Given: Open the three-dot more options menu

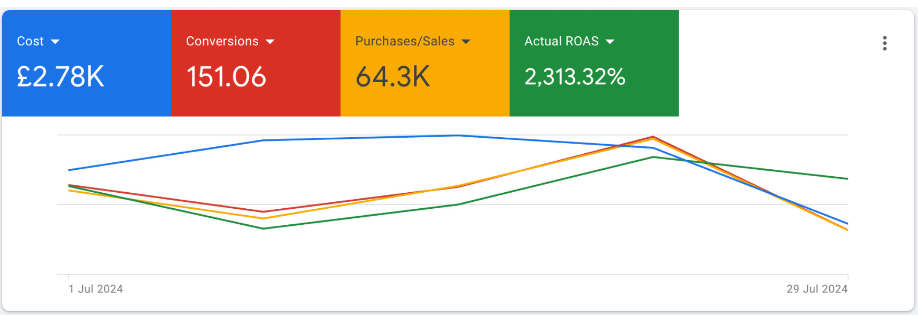Looking at the screenshot, I should click(x=884, y=43).
